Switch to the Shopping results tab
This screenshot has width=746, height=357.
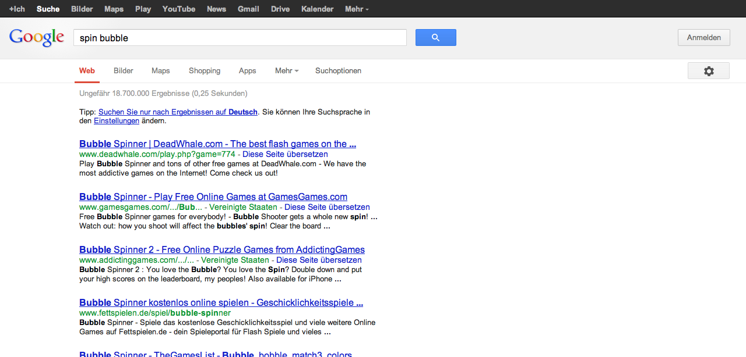click(205, 71)
